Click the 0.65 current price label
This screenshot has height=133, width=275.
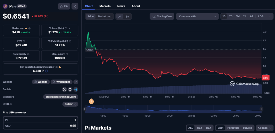pyautogui.click(x=265, y=78)
